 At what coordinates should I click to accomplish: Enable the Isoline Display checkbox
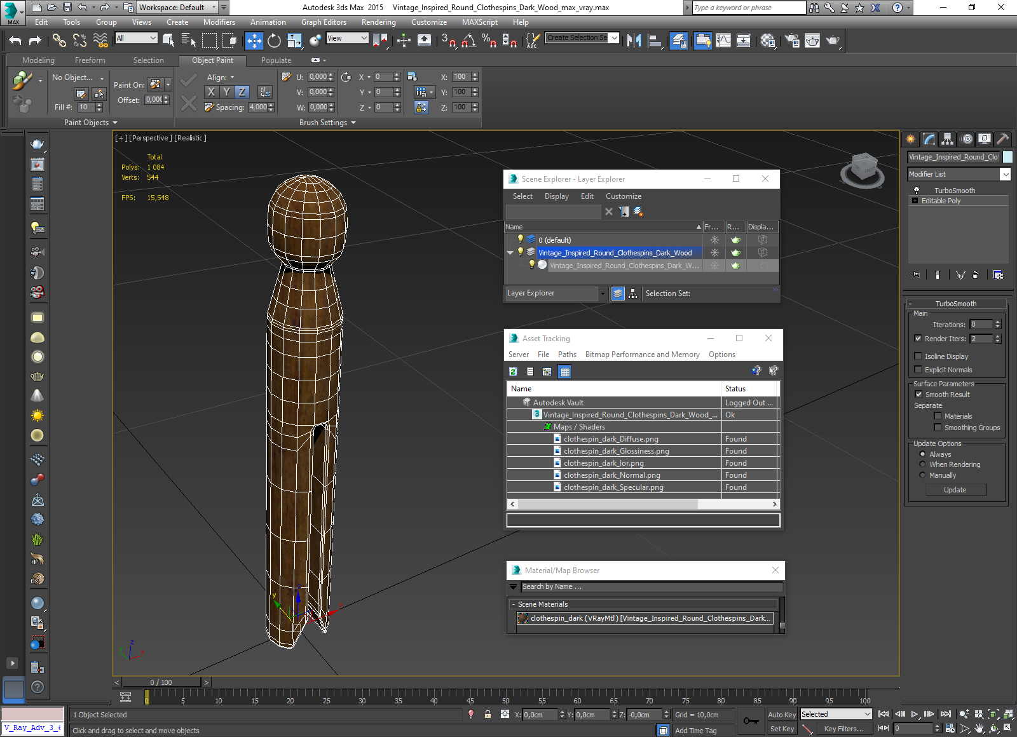pyautogui.click(x=918, y=356)
